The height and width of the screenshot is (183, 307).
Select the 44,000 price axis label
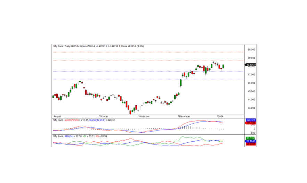click(x=251, y=100)
